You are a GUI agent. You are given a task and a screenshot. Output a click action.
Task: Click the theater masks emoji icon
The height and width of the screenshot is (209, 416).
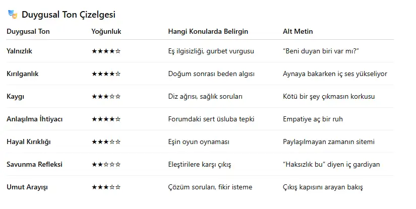coord(13,14)
